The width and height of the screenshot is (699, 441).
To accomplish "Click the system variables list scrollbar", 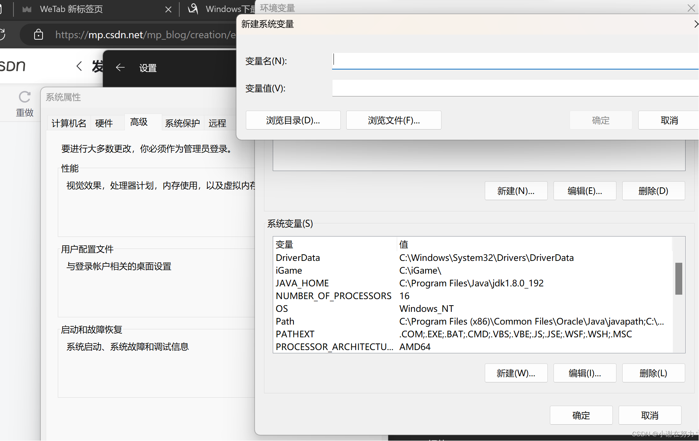I will click(679, 278).
